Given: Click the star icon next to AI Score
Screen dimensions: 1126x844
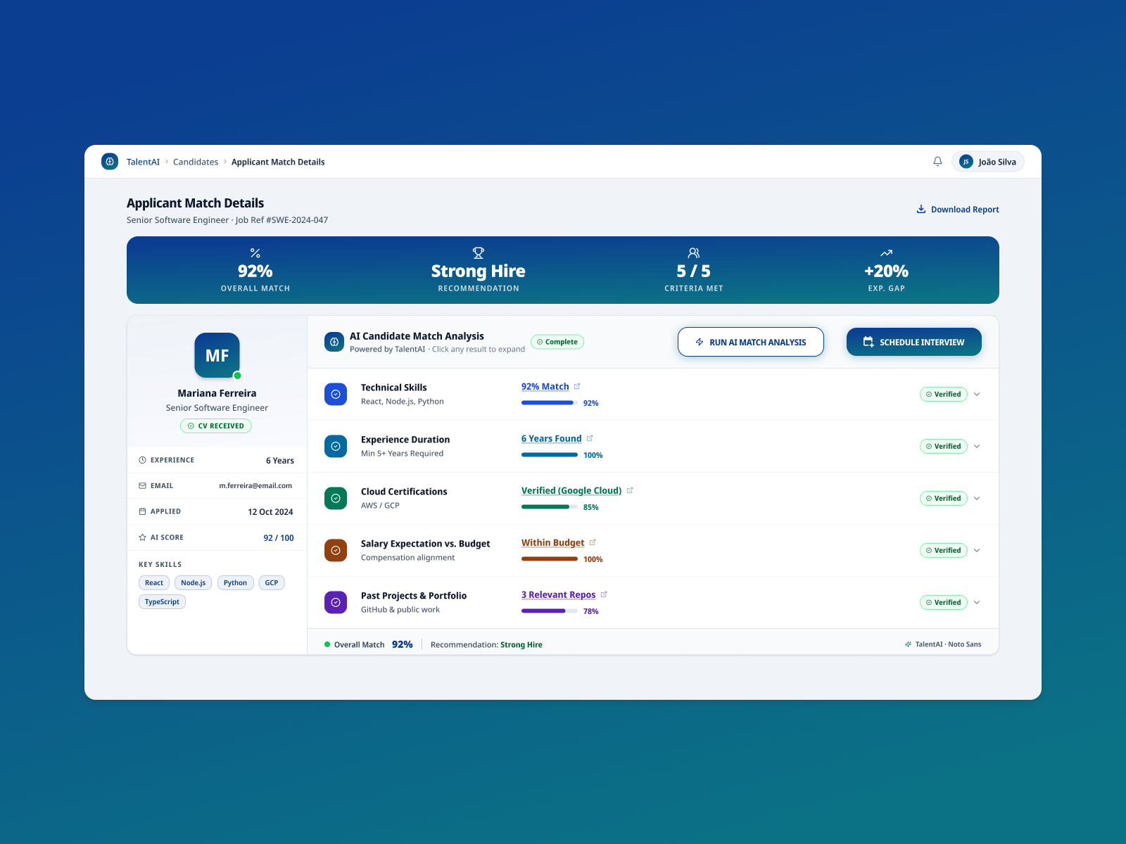Looking at the screenshot, I should pos(143,537).
